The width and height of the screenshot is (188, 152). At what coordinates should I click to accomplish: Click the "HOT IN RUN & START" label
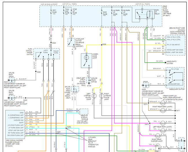tap(49, 4)
